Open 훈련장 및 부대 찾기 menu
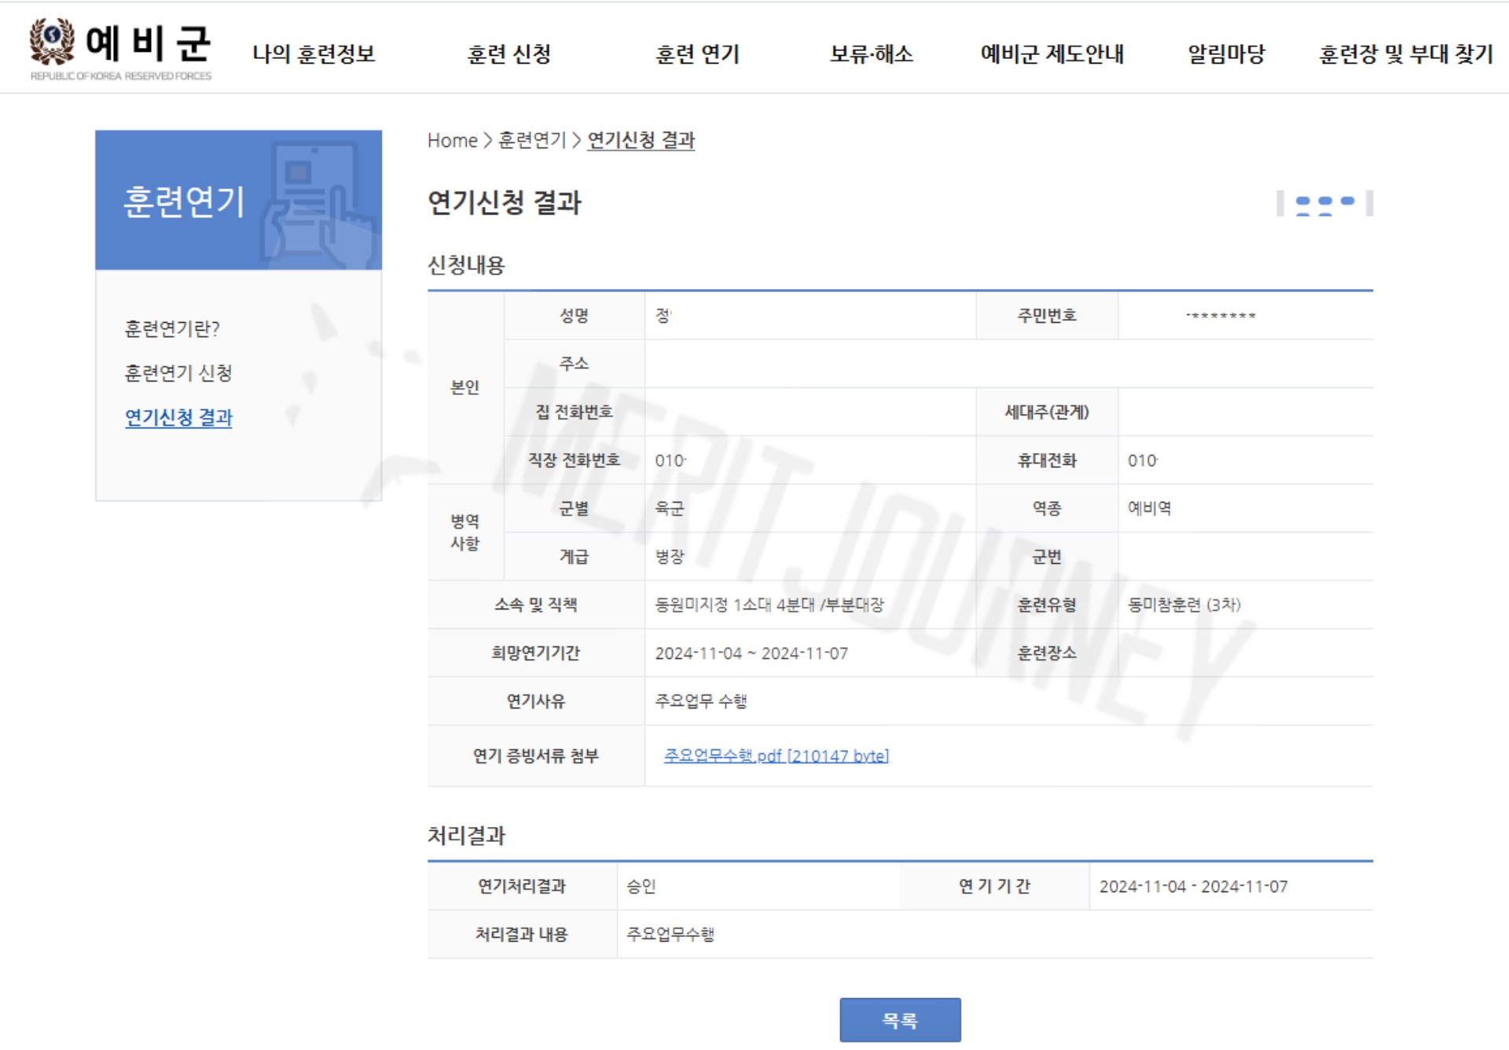The width and height of the screenshot is (1509, 1050). (x=1405, y=54)
